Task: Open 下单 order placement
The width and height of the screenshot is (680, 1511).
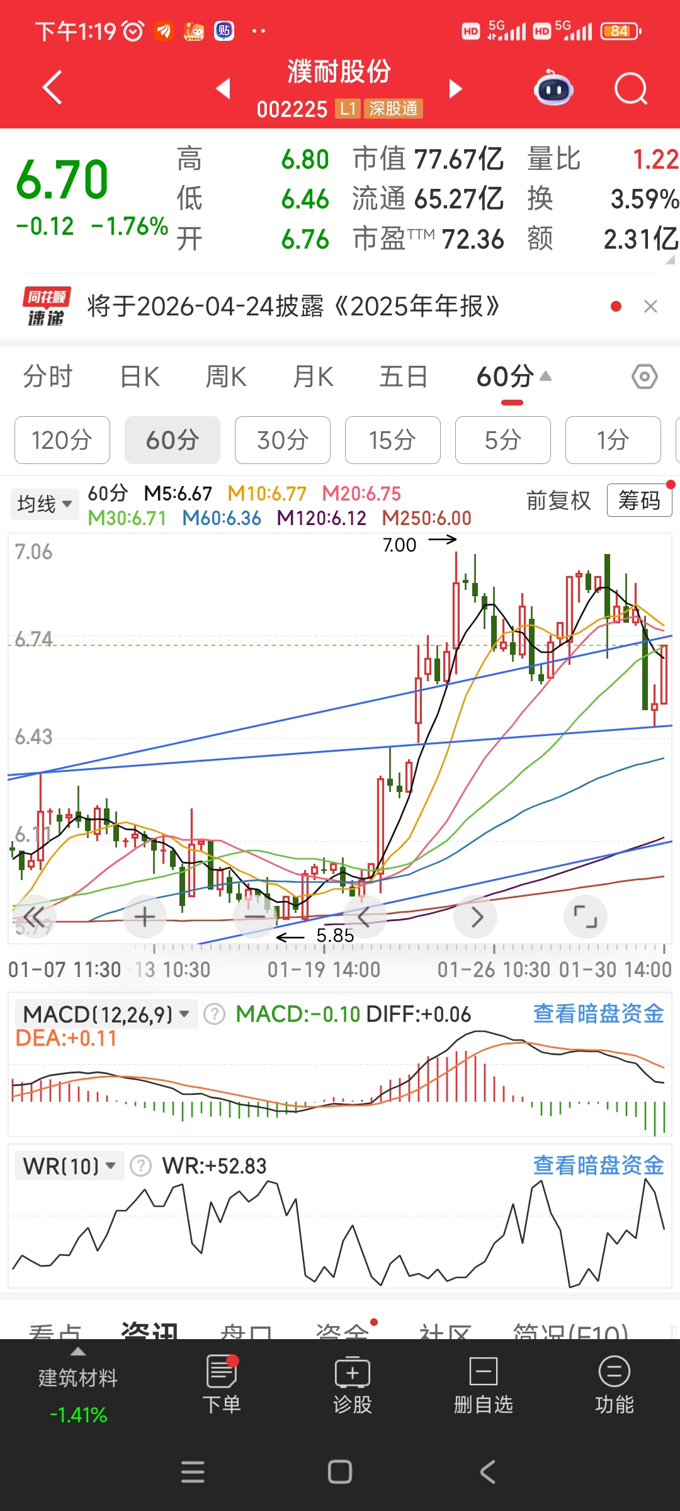Action: pos(222,1384)
